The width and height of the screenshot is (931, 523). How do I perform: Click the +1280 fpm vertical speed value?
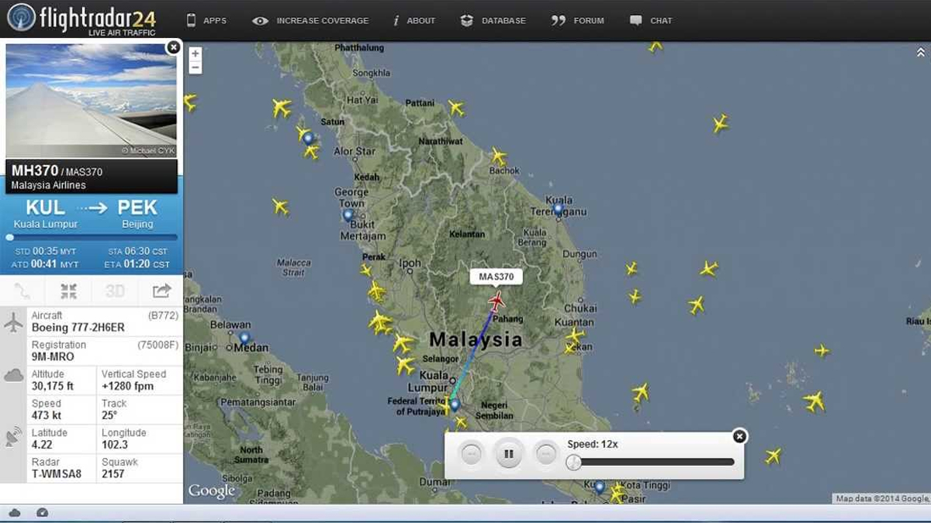point(128,386)
